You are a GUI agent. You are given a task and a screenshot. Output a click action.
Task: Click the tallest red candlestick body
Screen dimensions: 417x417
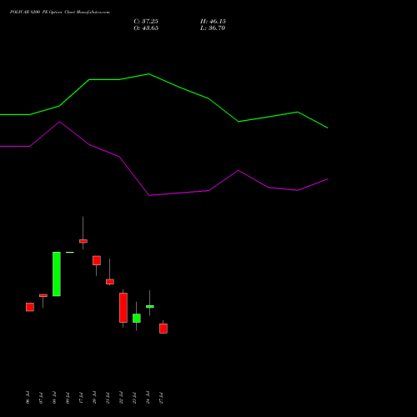pyautogui.click(x=123, y=308)
